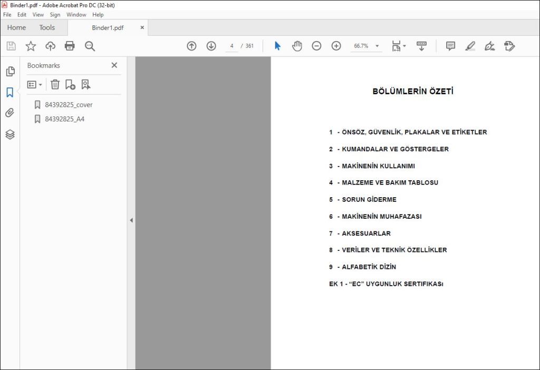Screen dimensions: 540x370
Task: Select the highlight text tool
Action: click(470, 46)
